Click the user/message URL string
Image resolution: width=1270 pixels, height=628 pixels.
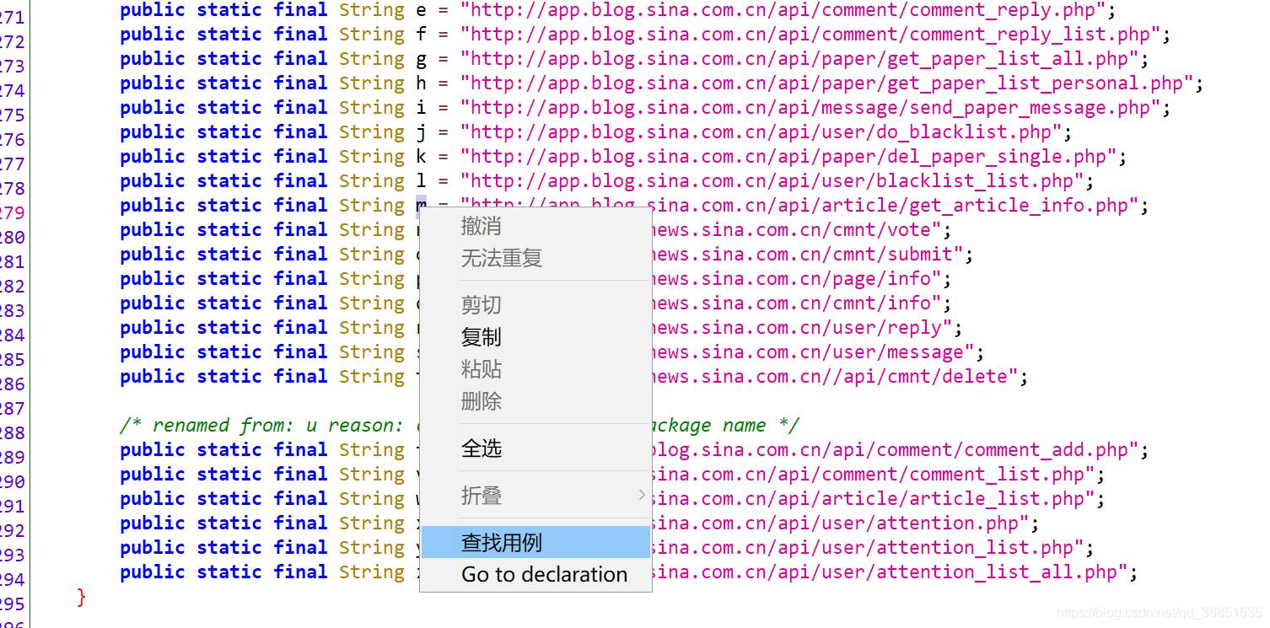click(x=813, y=353)
